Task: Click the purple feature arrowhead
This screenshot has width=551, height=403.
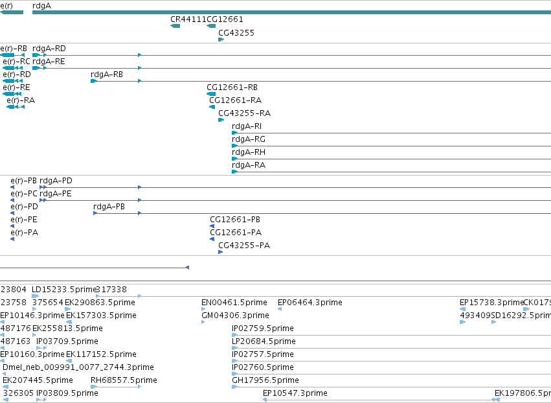Action: (187, 268)
